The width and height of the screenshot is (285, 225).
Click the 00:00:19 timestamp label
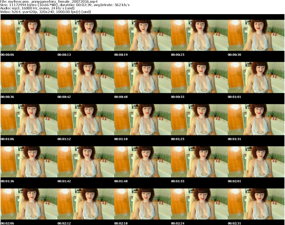pyautogui.click(x=121, y=55)
